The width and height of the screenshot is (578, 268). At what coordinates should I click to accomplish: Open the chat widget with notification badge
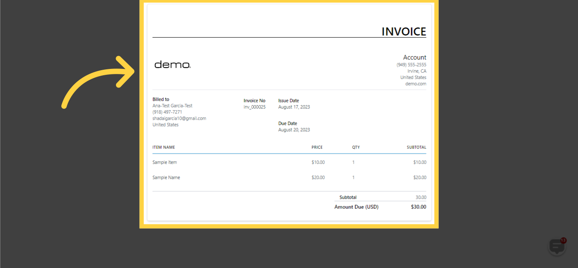557,246
